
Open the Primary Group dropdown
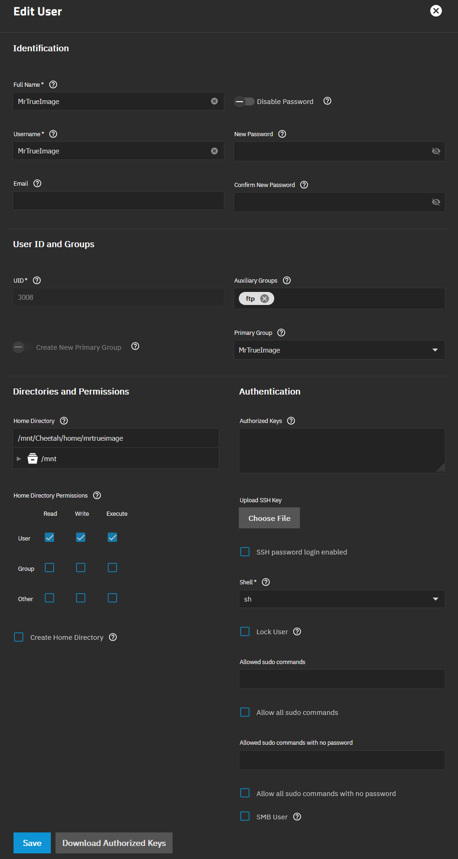point(339,350)
